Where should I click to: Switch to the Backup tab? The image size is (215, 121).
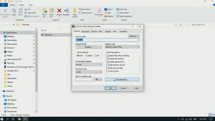click(108, 32)
